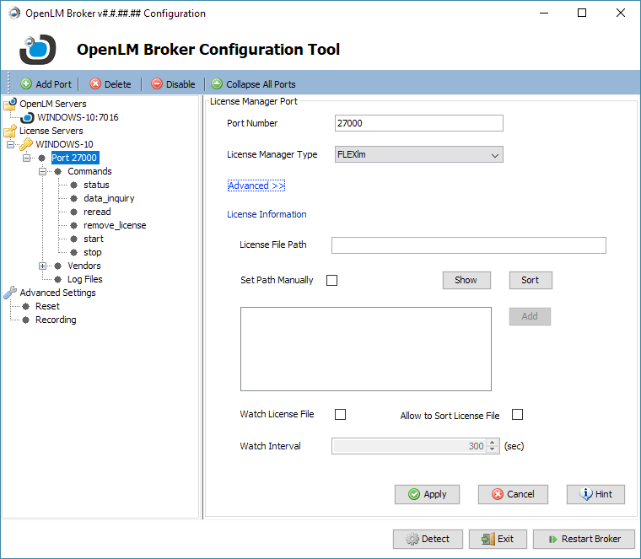641x559 pixels.
Task: Increase Watch Interval with up arrow
Action: point(493,443)
